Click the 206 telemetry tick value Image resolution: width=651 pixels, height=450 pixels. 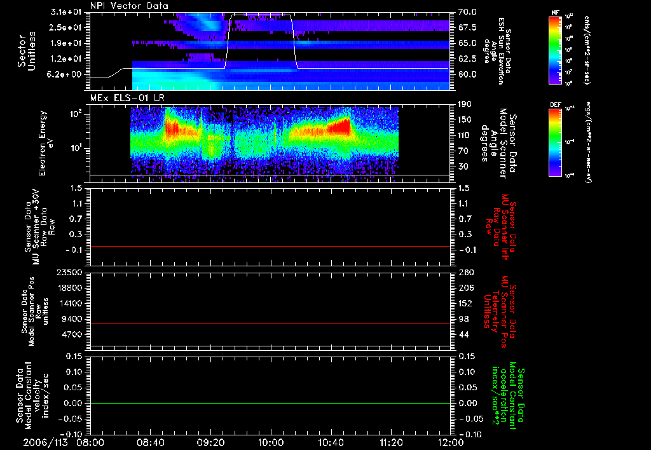[466, 288]
